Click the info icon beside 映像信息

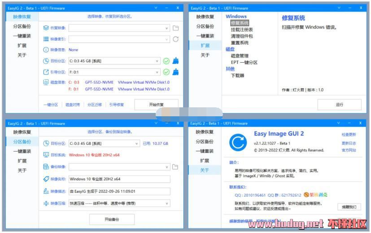46,50
